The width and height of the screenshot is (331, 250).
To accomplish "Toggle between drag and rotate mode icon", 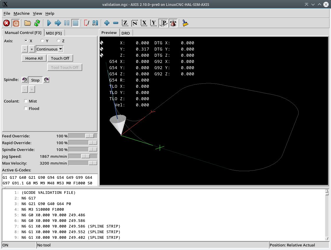I will 173,23.
